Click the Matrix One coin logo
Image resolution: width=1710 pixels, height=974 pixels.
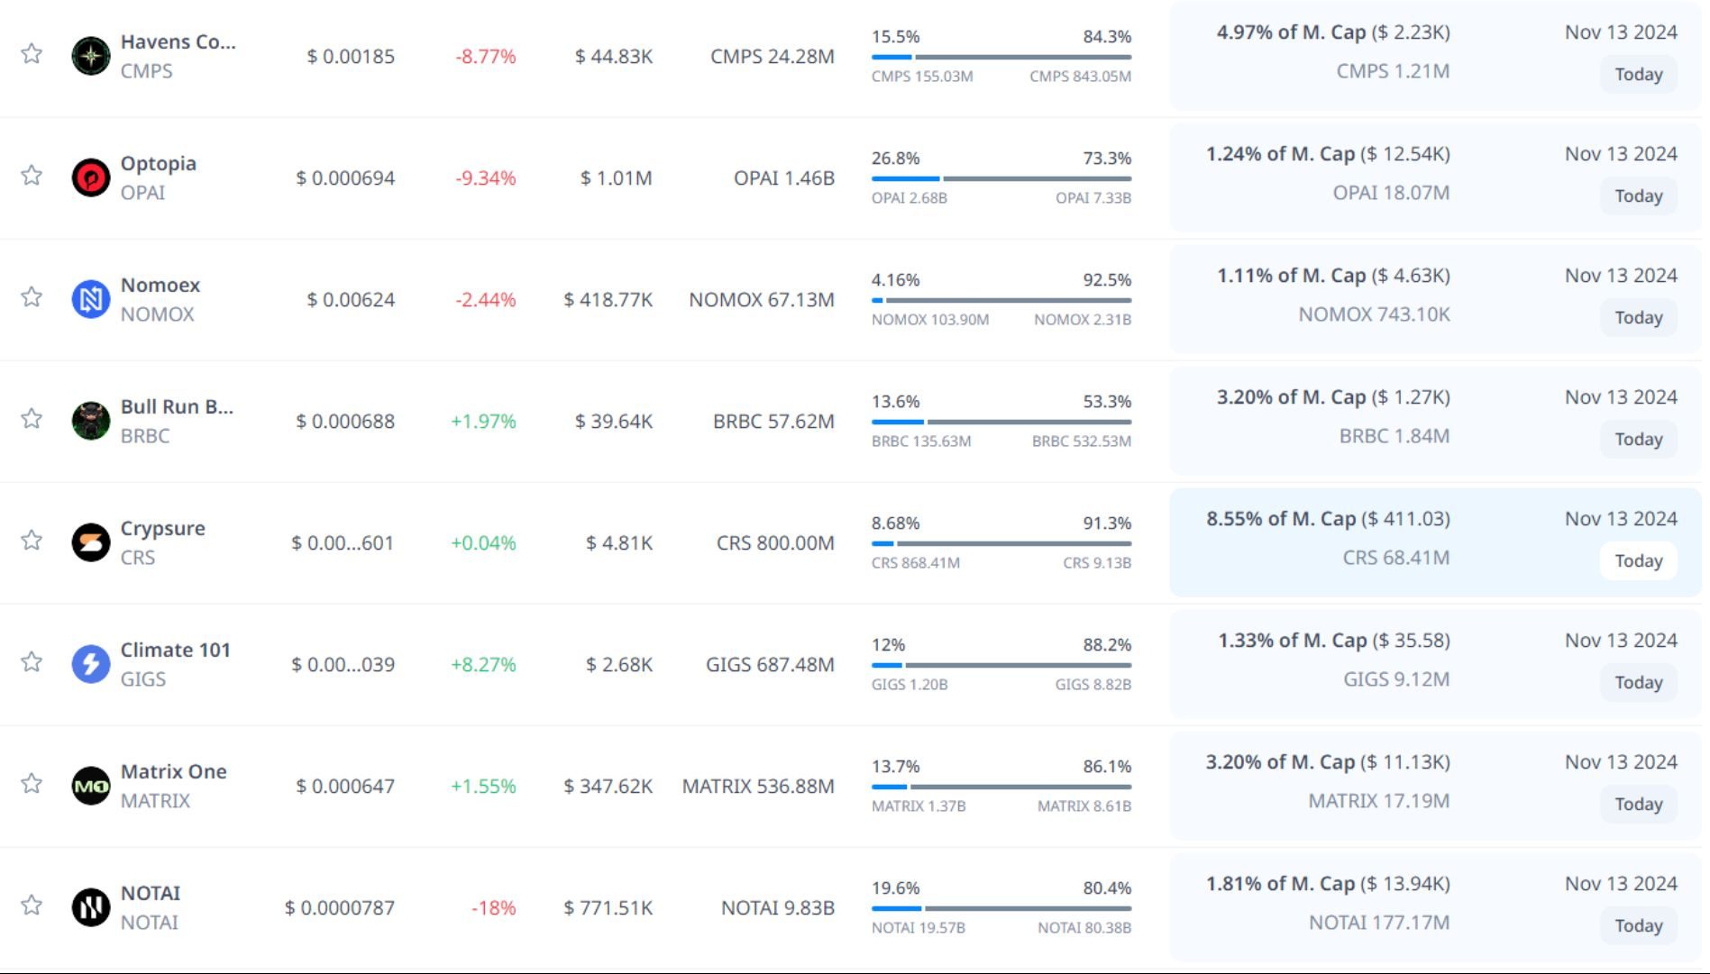coord(91,786)
